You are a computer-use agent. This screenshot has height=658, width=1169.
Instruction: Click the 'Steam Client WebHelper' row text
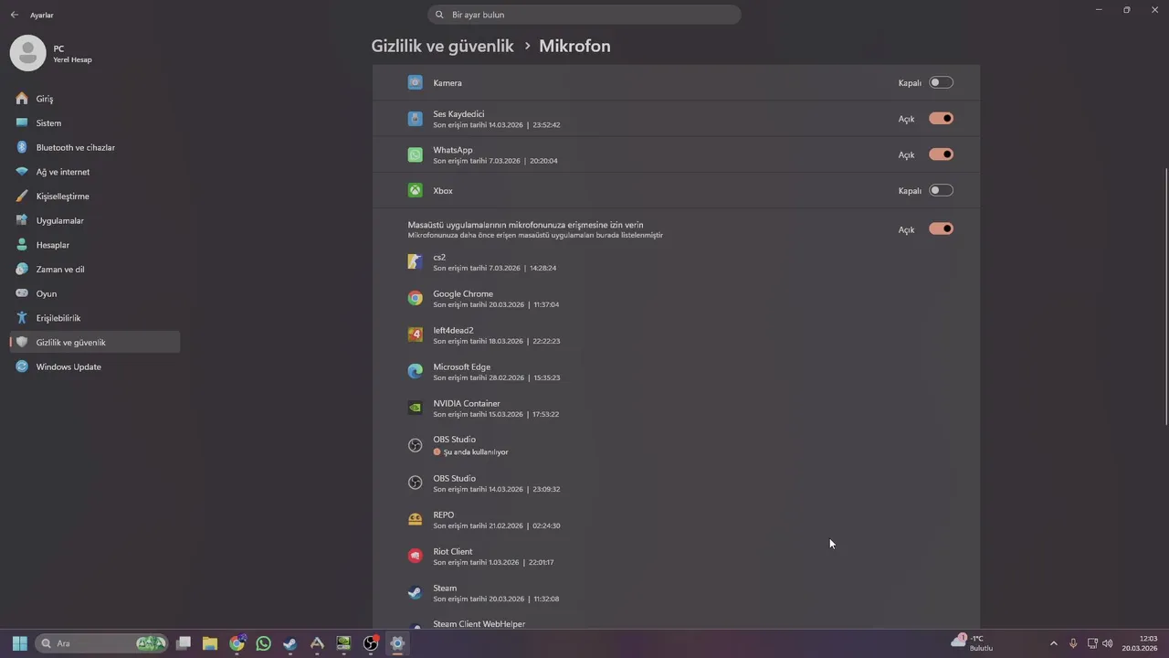tap(479, 624)
